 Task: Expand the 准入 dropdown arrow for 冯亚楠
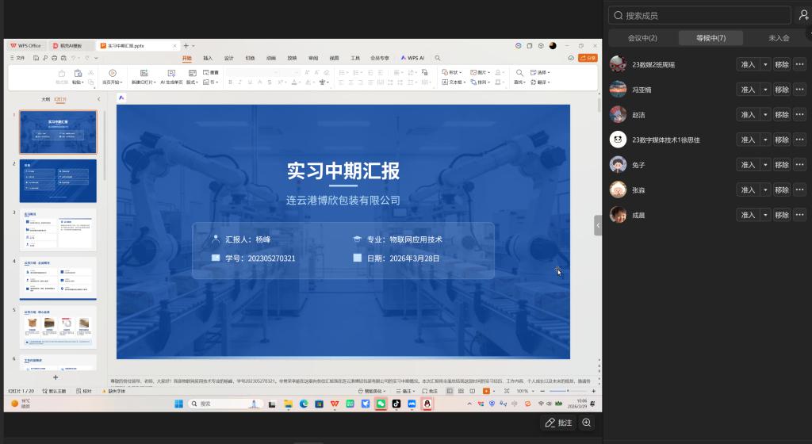click(x=765, y=90)
